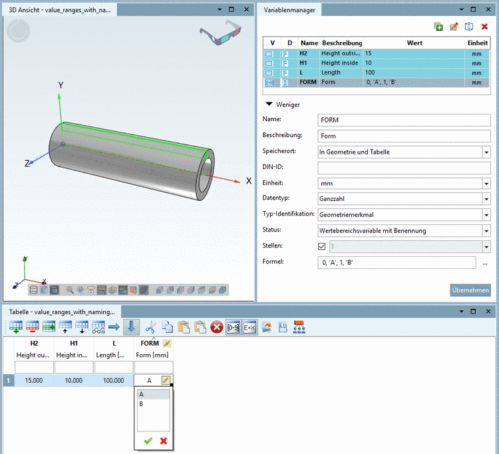This screenshot has height=454, width=499.
Task: Click the green checkmark to confirm selection
Action: (147, 441)
